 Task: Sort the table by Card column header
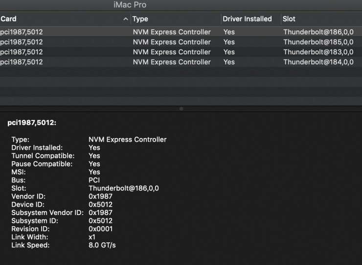(9, 19)
